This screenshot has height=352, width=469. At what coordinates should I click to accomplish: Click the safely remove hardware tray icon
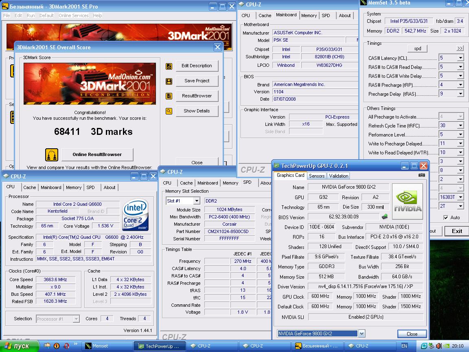pos(431,346)
